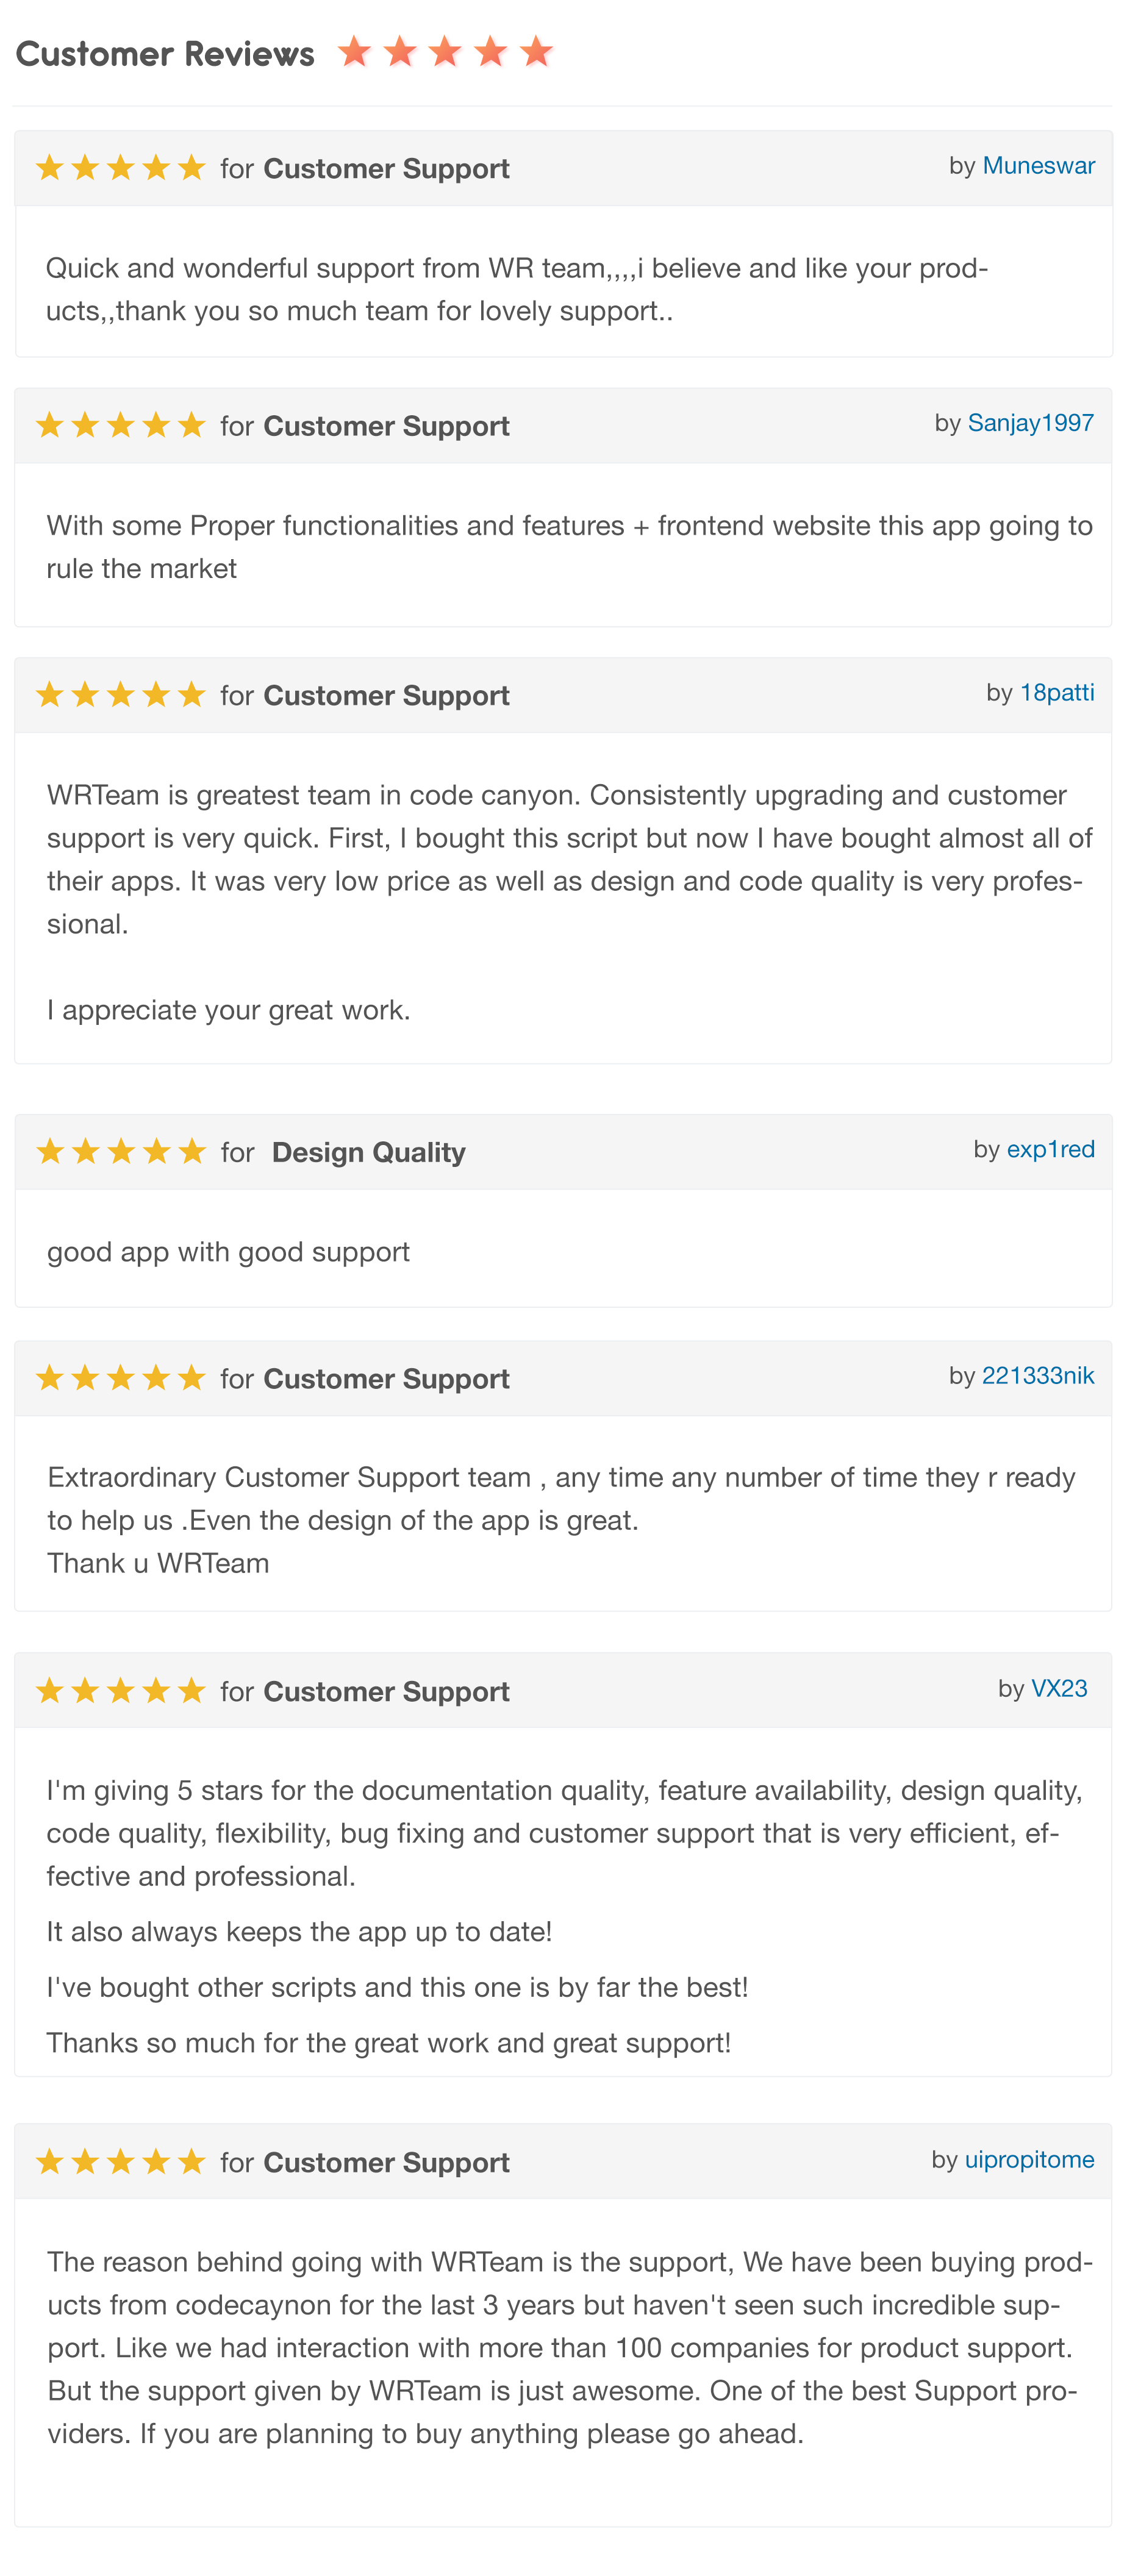Click the star rating on Muneswar's review
Viewport: 1127px width, 2576px height.
click(120, 167)
